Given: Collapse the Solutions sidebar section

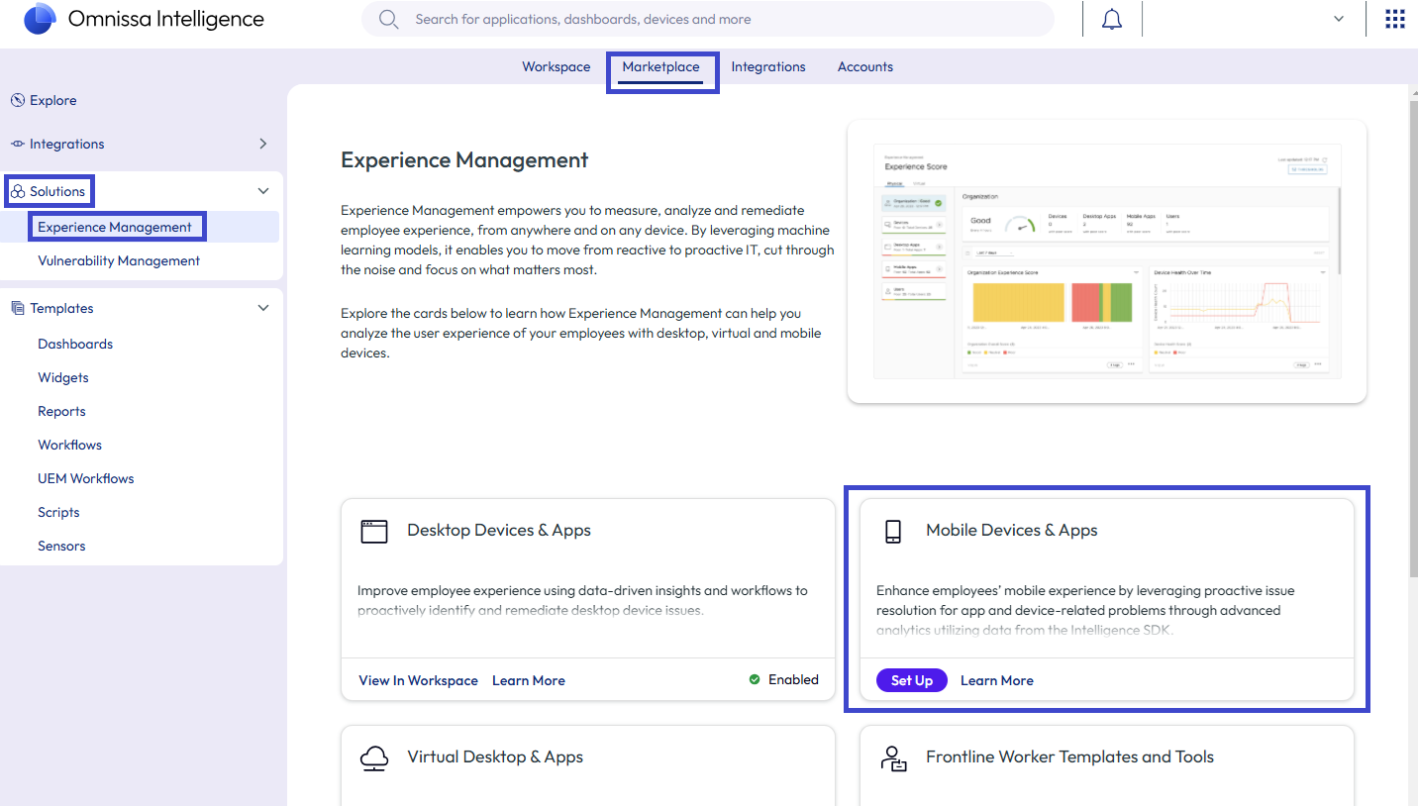Looking at the screenshot, I should 263,191.
